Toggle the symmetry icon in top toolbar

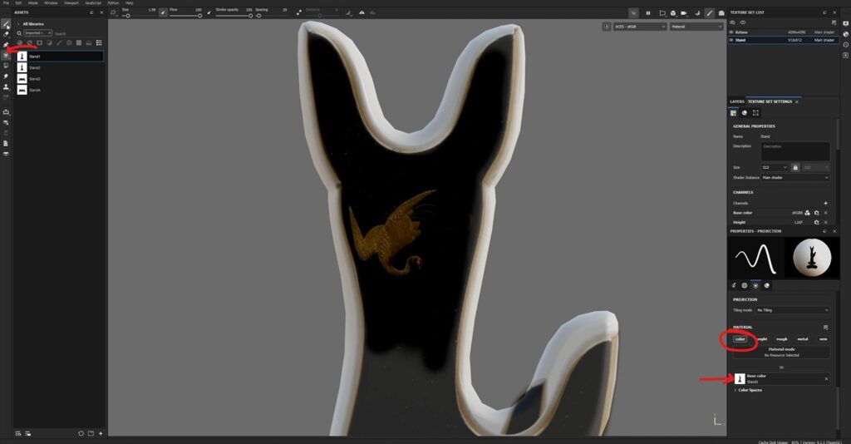pyautogui.click(x=362, y=12)
